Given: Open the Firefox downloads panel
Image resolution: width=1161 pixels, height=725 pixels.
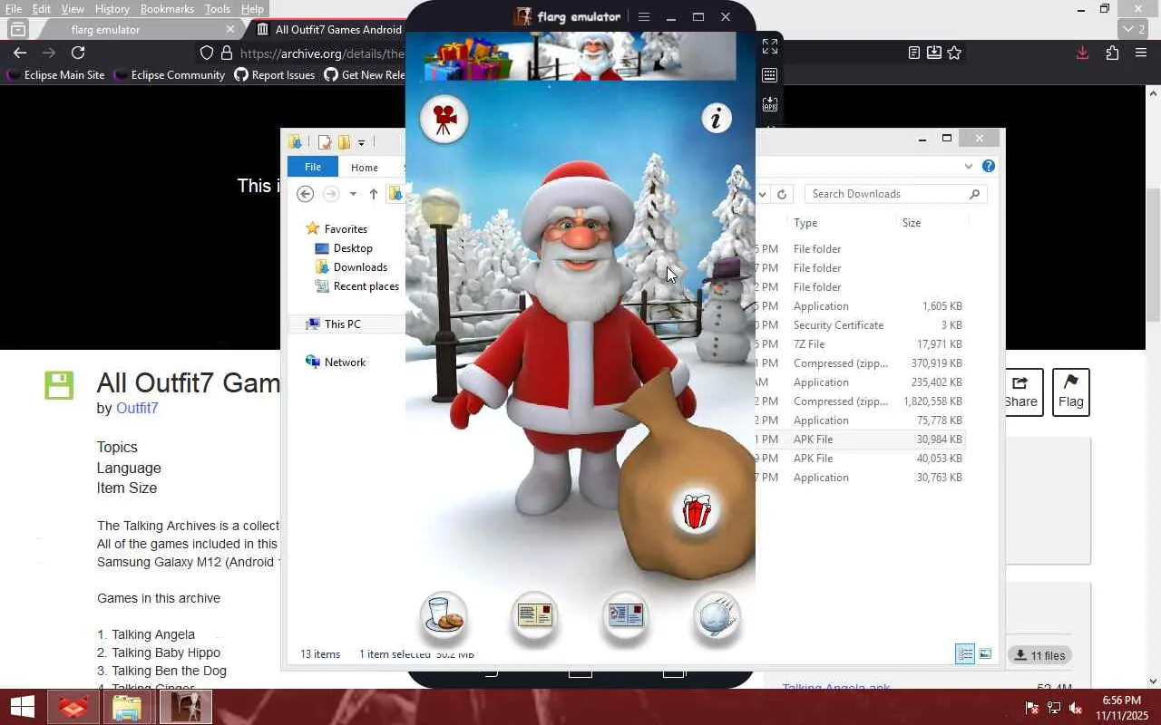Looking at the screenshot, I should 1082,53.
